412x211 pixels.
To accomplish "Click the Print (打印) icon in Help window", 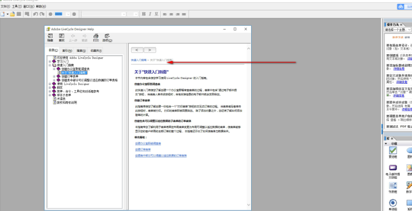I will click(x=96, y=38).
